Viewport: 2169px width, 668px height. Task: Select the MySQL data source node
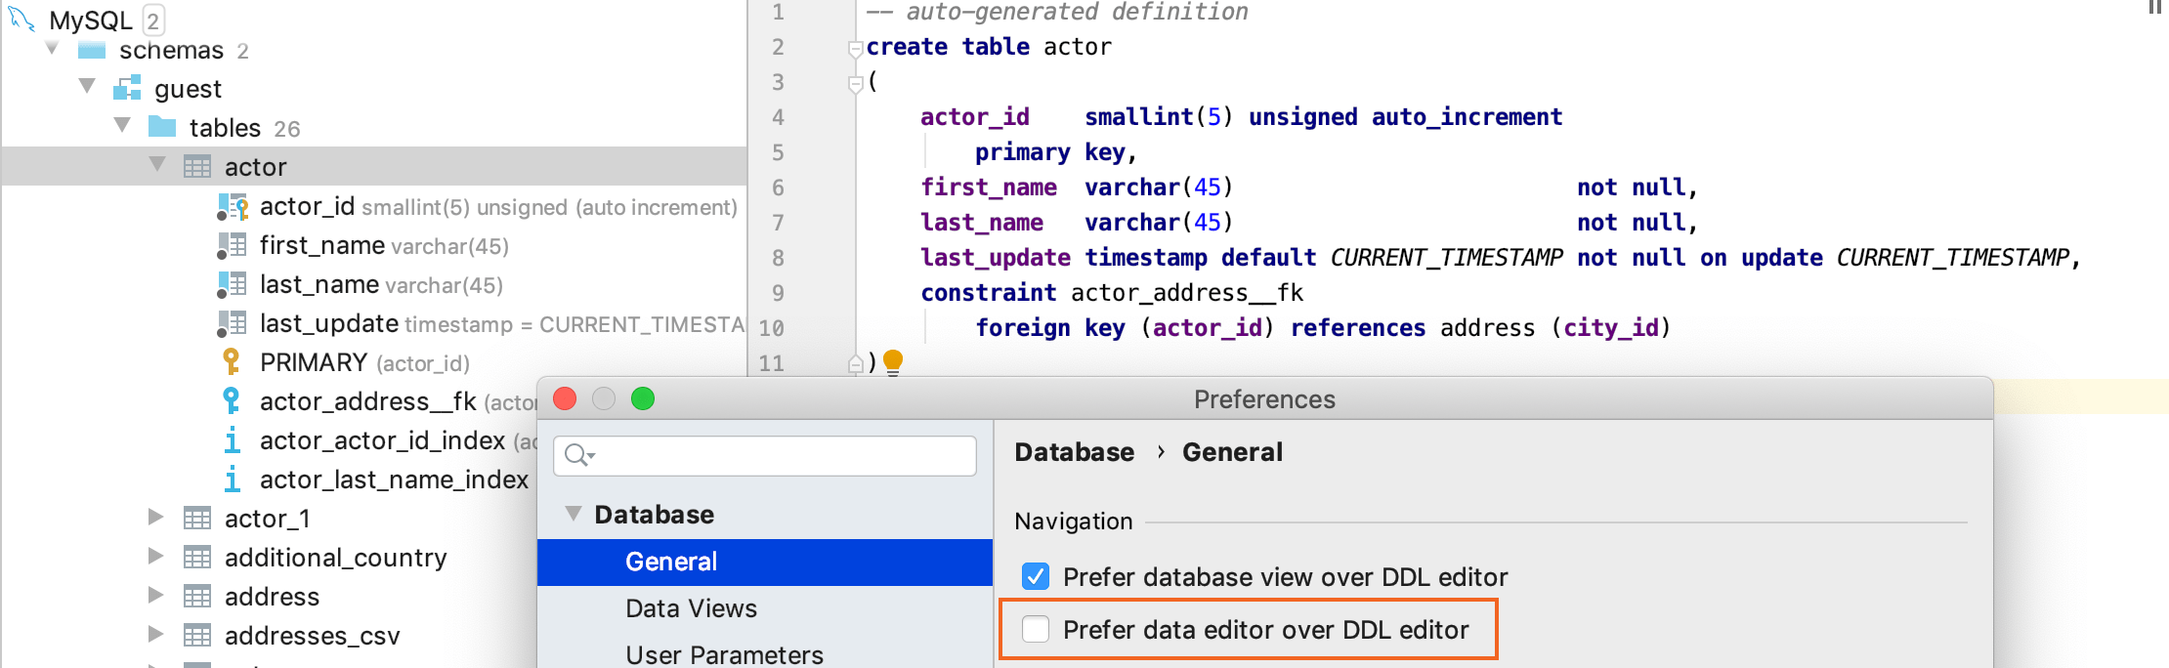[91, 20]
